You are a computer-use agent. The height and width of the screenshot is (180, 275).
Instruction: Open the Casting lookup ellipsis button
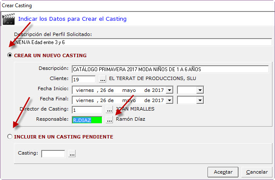(72, 154)
